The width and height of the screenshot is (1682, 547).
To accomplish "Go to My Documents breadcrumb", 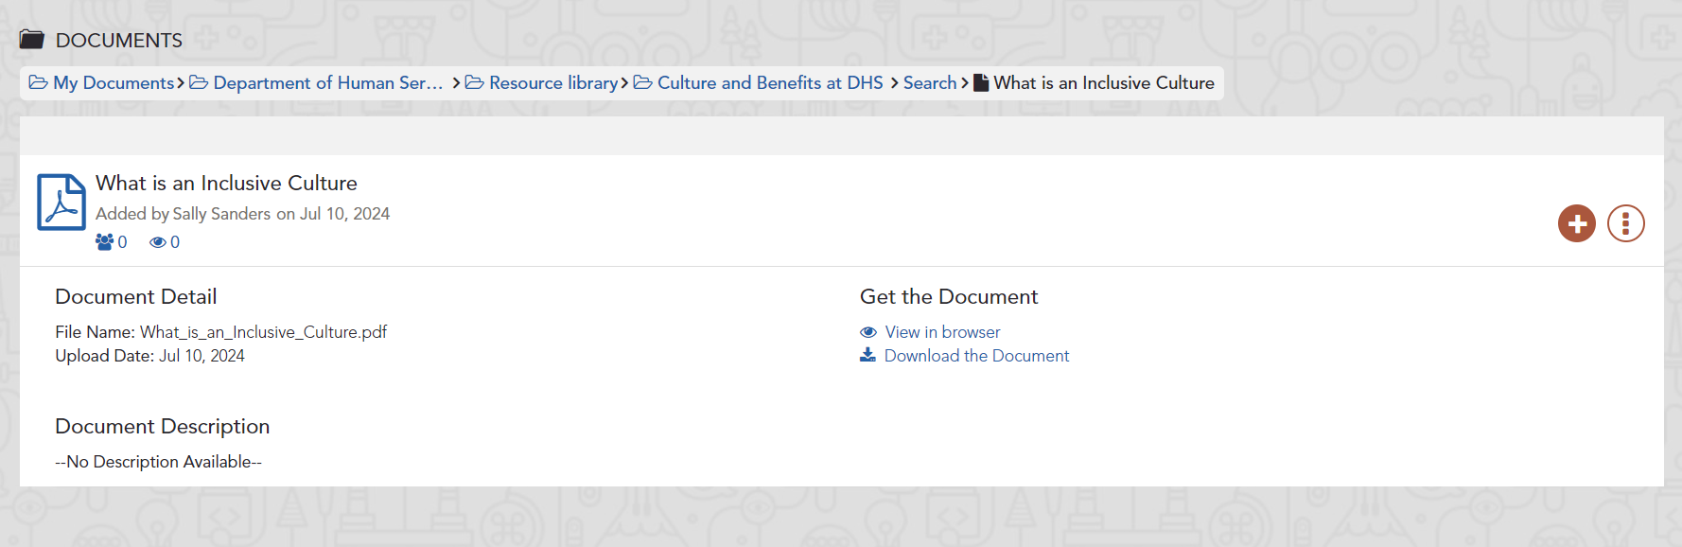I will [x=114, y=83].
